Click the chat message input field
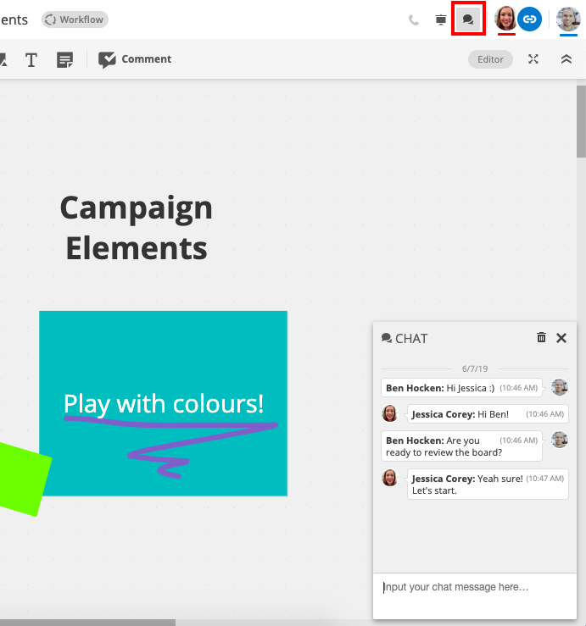The image size is (586, 626). pyautogui.click(x=474, y=596)
